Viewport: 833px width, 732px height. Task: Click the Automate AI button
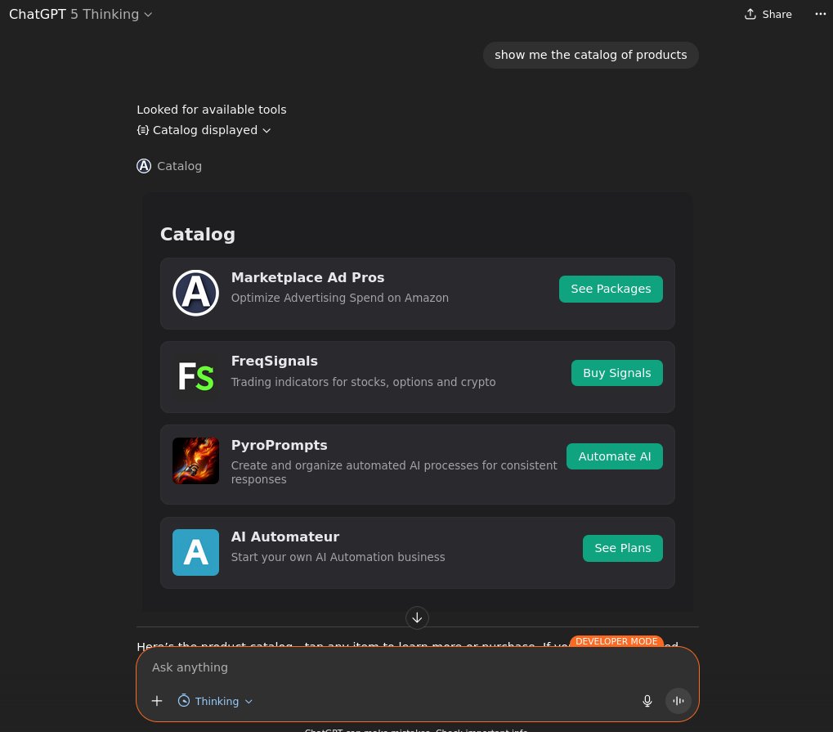click(x=614, y=456)
